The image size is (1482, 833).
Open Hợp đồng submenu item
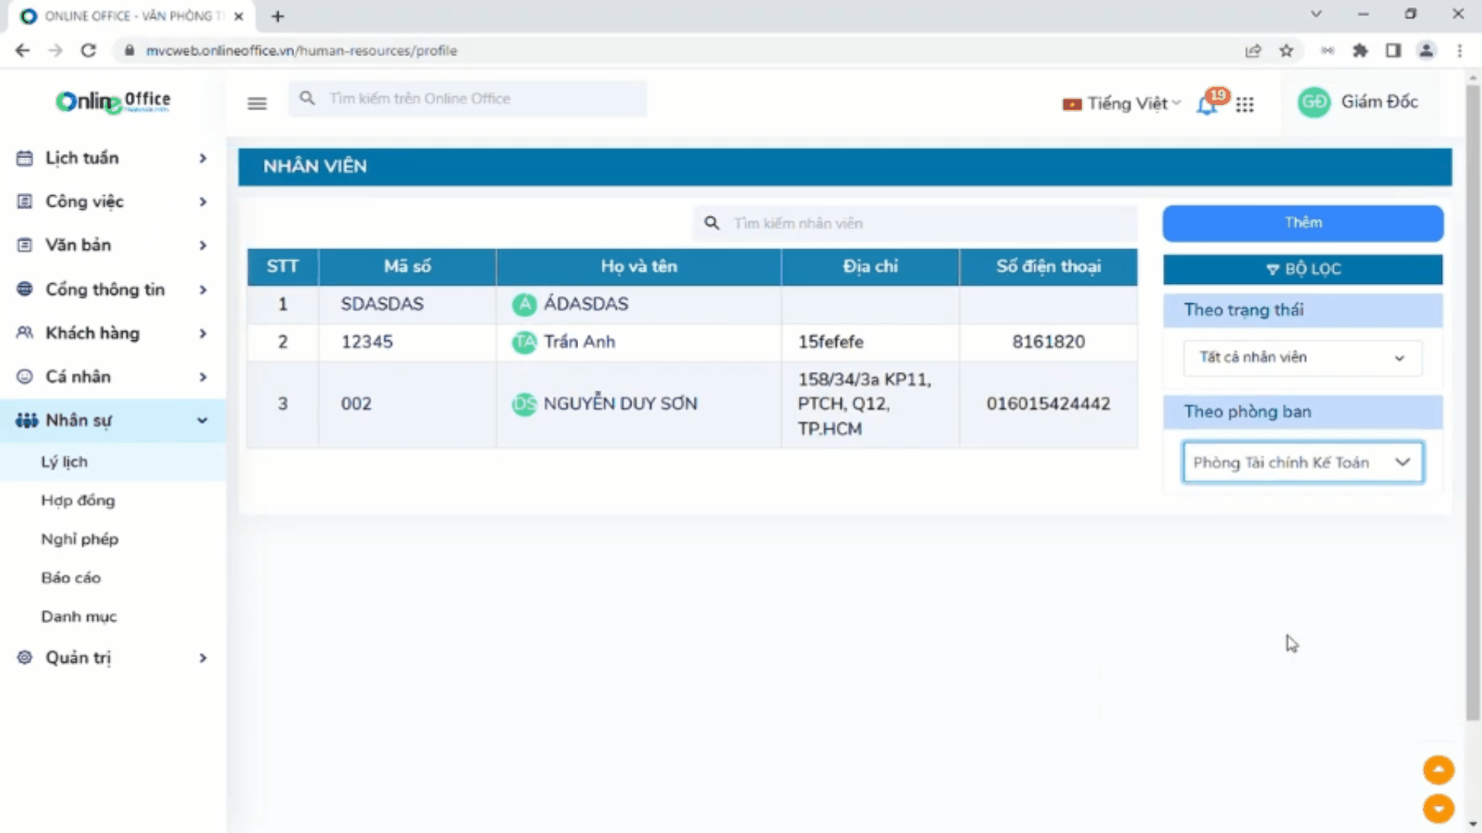pyautogui.click(x=78, y=501)
